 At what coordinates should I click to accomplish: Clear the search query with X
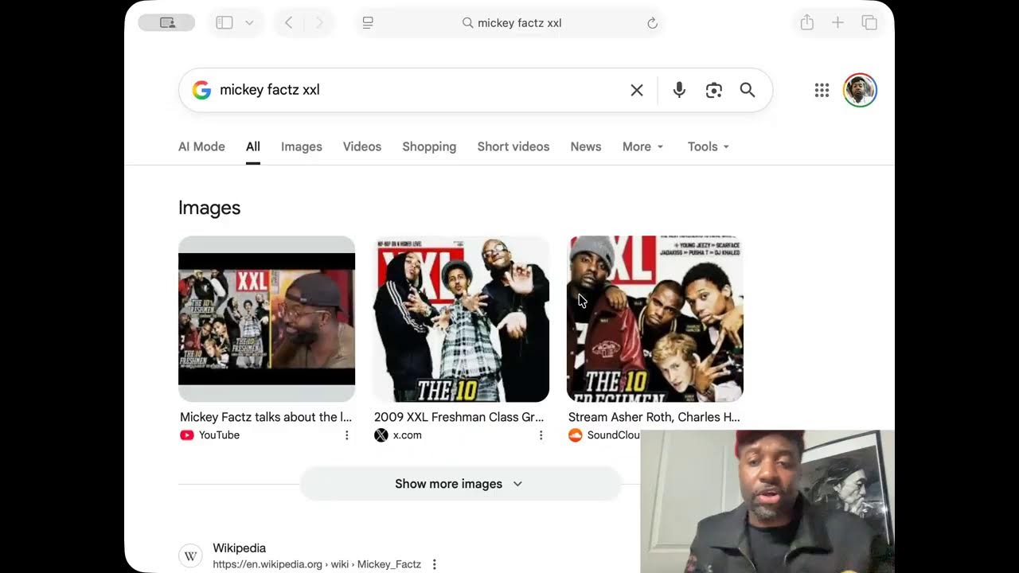(x=637, y=91)
